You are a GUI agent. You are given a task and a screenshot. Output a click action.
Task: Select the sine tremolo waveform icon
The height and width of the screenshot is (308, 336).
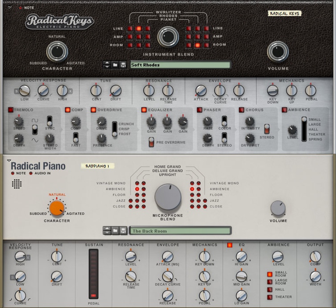35,140
